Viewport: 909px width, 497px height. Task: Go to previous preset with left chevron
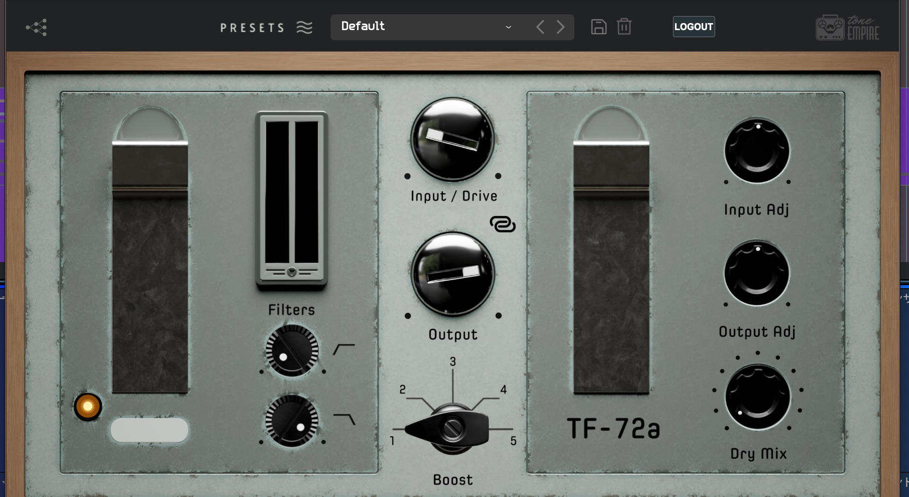click(540, 27)
